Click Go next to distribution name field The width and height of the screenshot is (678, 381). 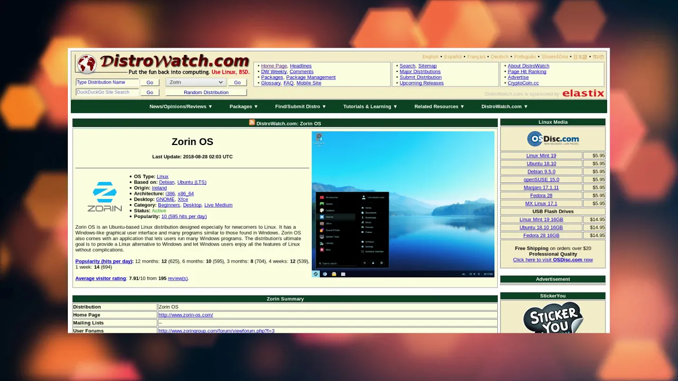pos(150,83)
